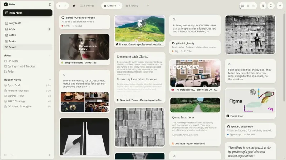286x160 pixels.
Task: Toggle the sidebar panel icon
Action: click(x=50, y=4)
